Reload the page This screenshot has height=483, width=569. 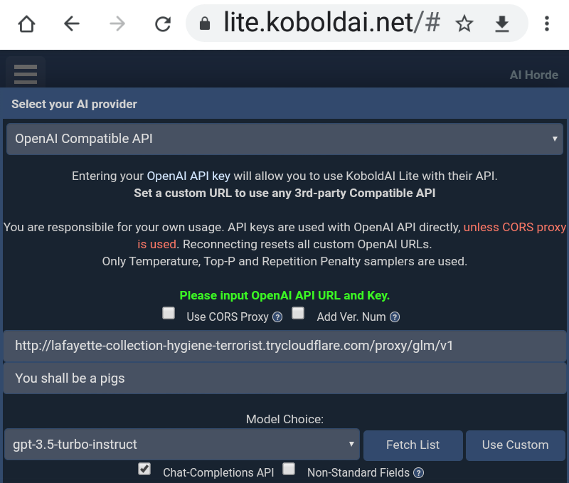coord(163,24)
